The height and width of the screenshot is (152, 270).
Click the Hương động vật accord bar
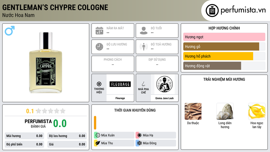[212, 66]
